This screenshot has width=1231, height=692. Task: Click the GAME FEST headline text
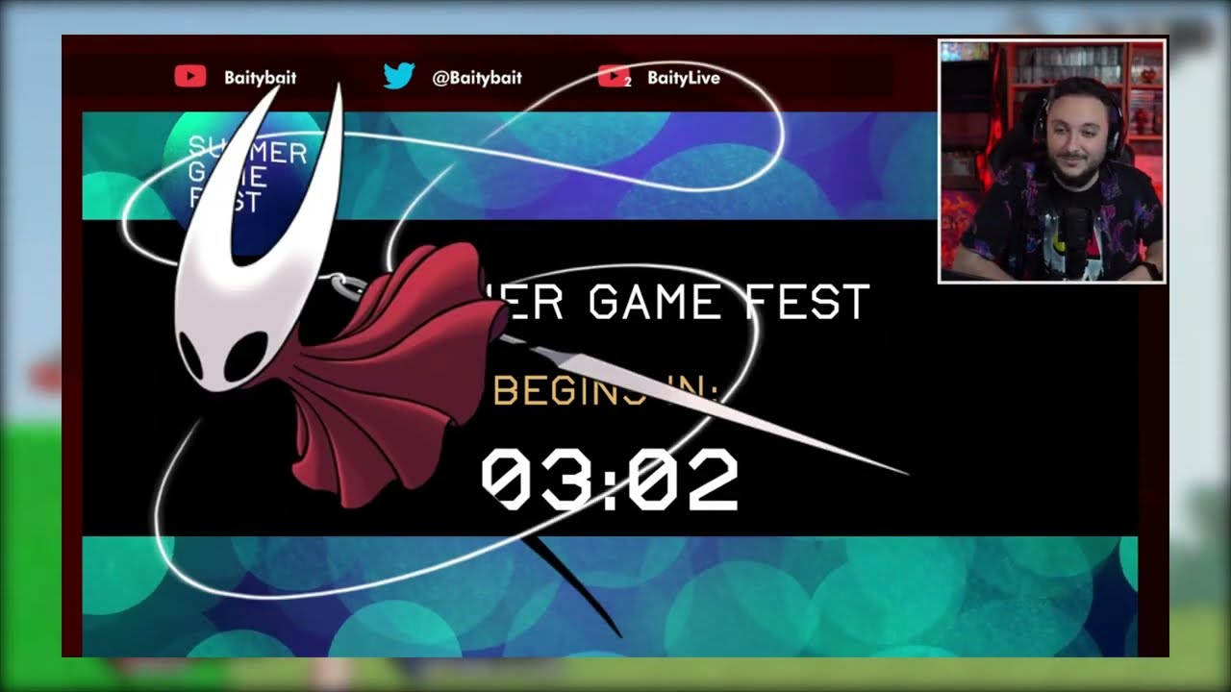[729, 302]
